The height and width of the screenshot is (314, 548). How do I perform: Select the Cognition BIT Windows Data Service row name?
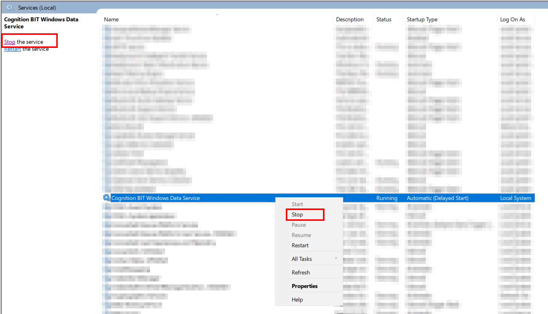click(156, 198)
